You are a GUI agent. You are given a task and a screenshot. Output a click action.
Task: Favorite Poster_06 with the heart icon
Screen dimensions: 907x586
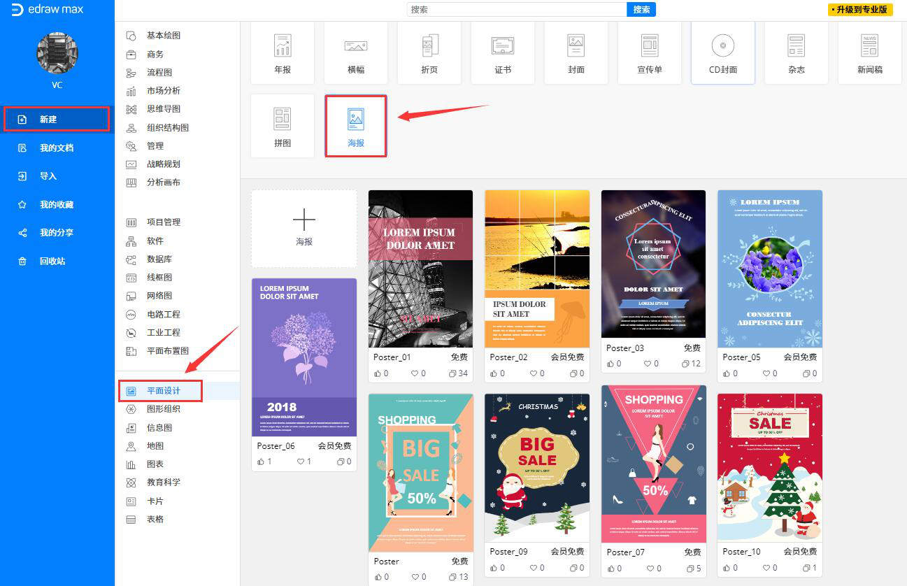coord(301,462)
